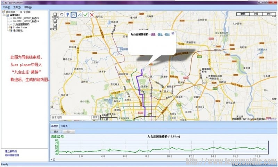Click the 编辑 link in map popup
The image size is (278, 167).
click(x=153, y=34)
